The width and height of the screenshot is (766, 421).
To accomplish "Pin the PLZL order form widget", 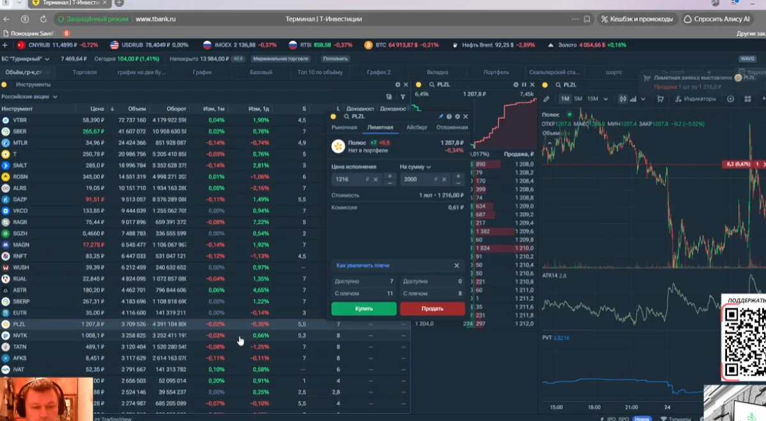I will (x=441, y=117).
